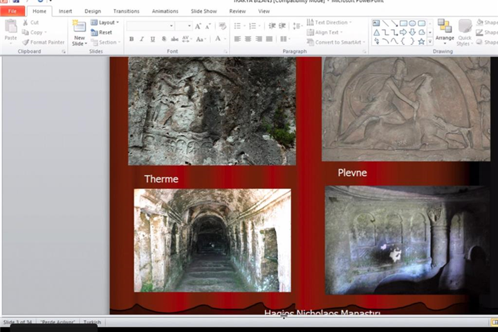Image resolution: width=498 pixels, height=332 pixels.
Task: Open Align Text menu
Action: pyautogui.click(x=324, y=33)
